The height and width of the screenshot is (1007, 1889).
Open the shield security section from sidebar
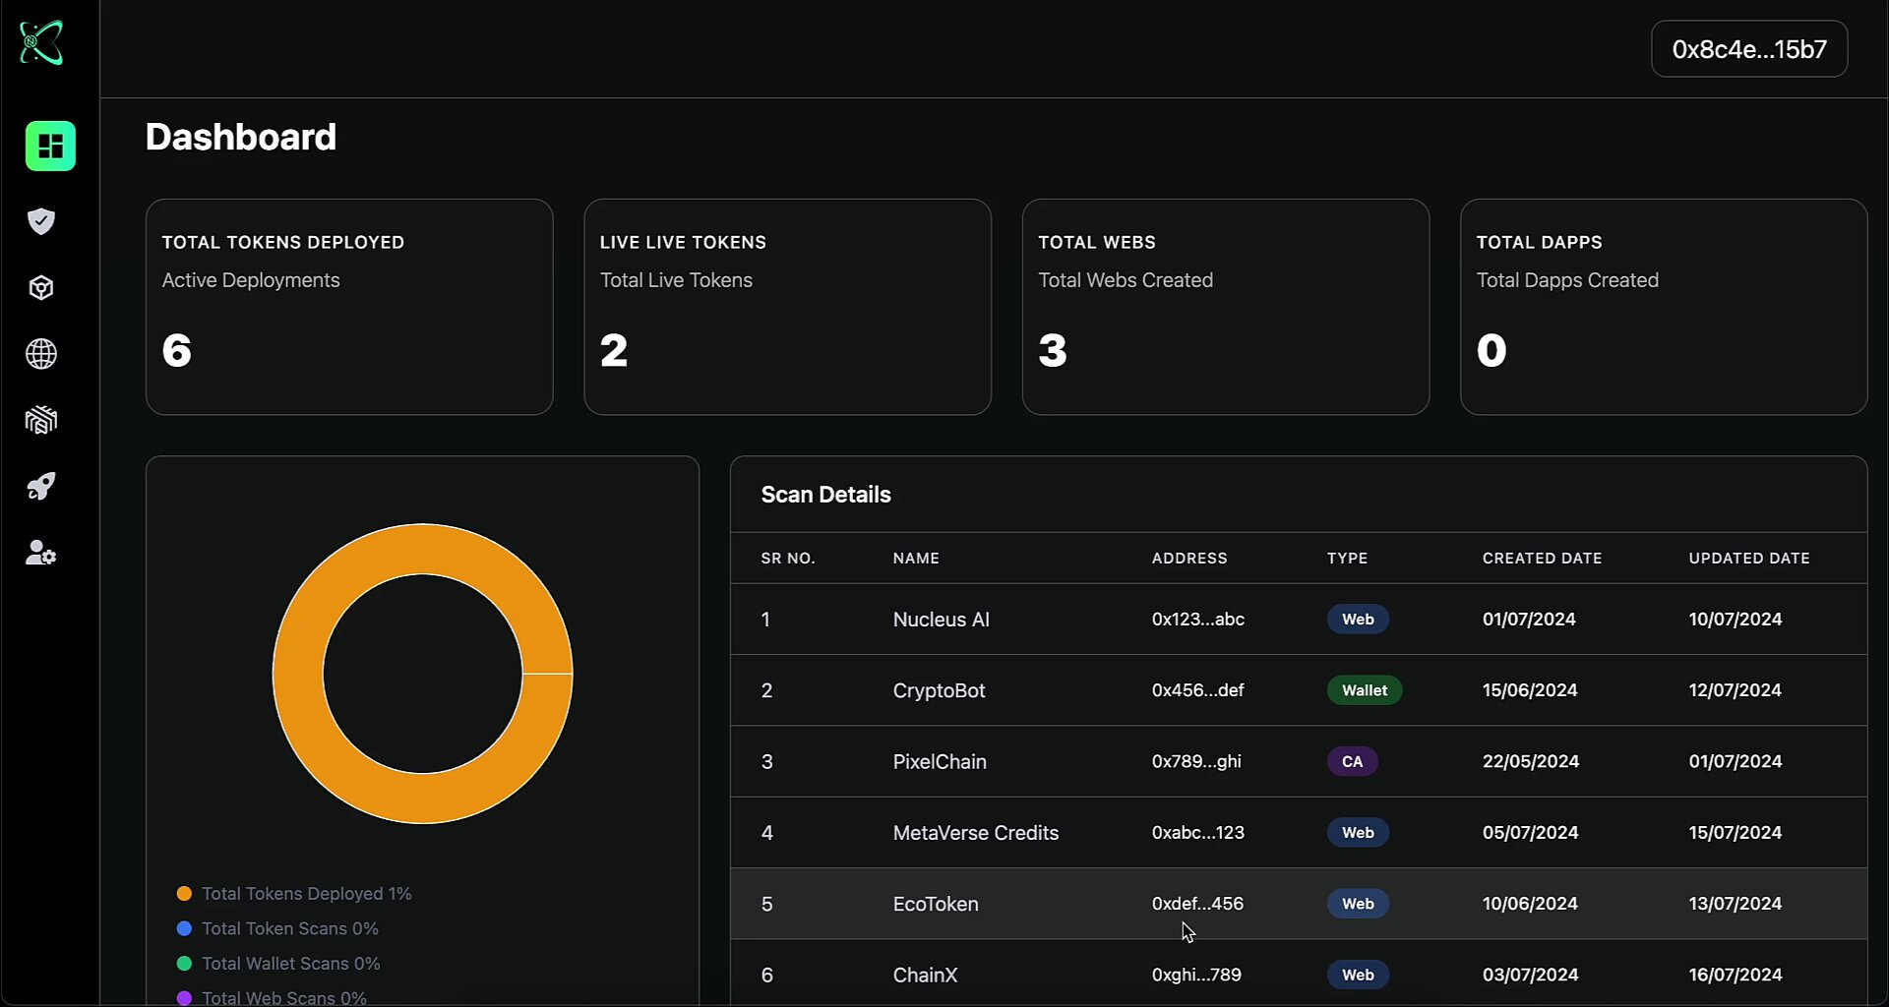pyautogui.click(x=40, y=221)
